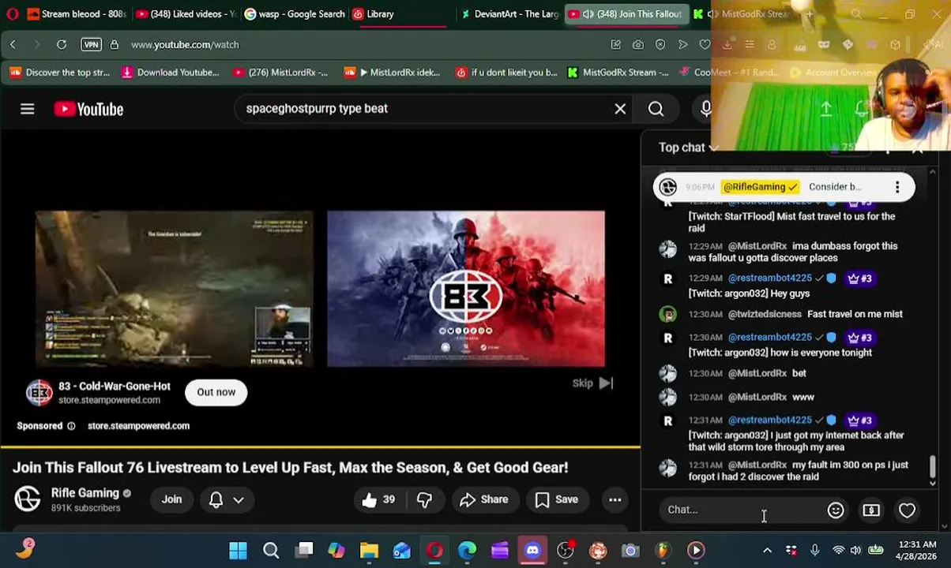Open the Rifle Gaming channel avatar
951x568 pixels.
[x=28, y=499]
